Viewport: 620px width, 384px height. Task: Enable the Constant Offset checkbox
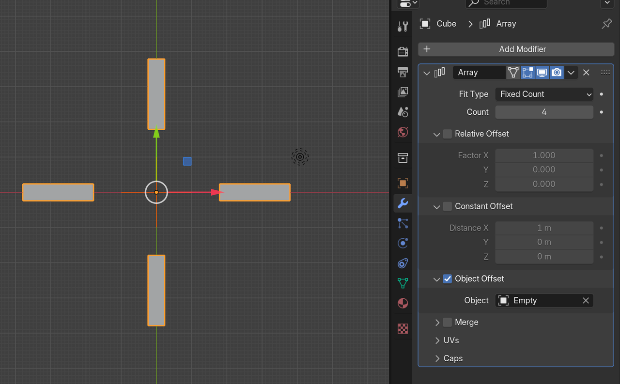(x=448, y=206)
